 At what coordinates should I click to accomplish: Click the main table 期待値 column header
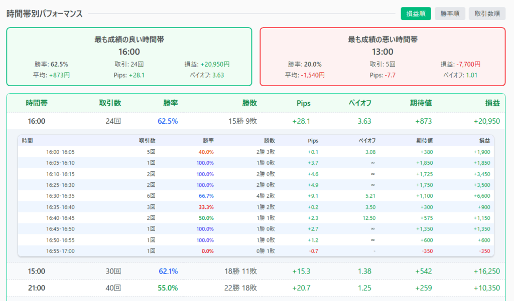[421, 103]
